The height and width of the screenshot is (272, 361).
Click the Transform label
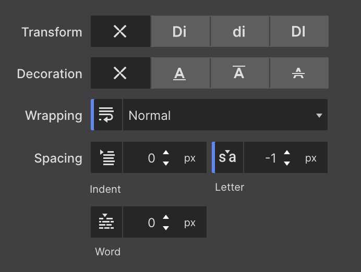(x=52, y=32)
